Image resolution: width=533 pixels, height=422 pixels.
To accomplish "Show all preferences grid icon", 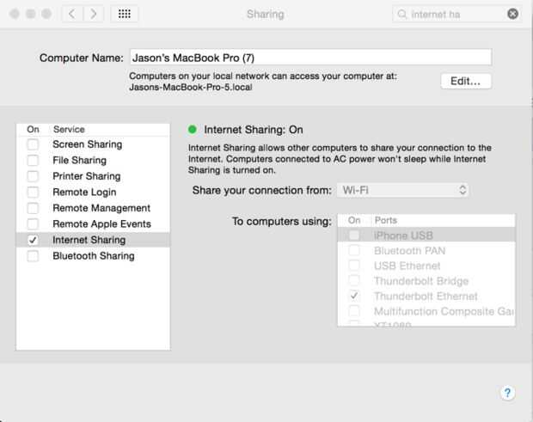I will click(x=125, y=14).
